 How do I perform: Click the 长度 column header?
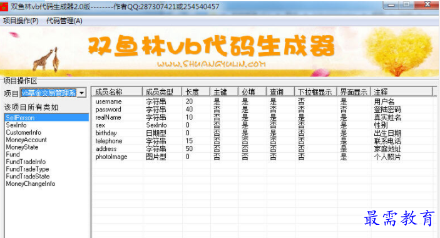196,92
